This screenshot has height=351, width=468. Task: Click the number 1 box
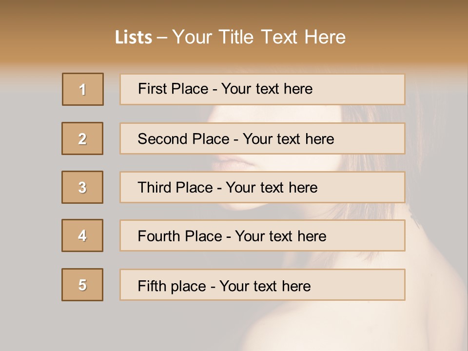(x=83, y=89)
